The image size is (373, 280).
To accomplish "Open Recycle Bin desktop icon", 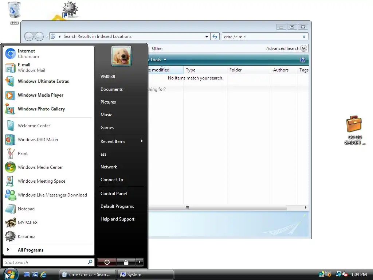I will (14, 13).
